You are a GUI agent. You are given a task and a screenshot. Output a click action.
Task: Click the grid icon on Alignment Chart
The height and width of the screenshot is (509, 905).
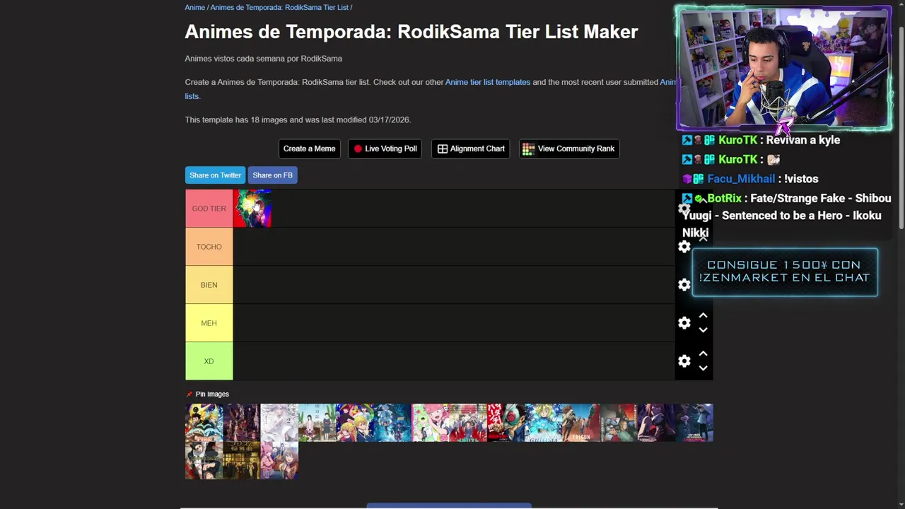coord(443,148)
